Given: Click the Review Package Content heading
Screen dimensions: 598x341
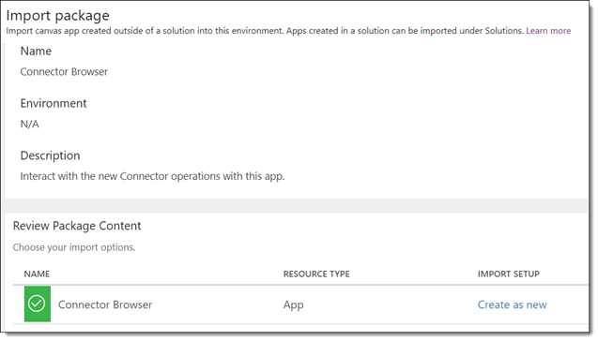Looking at the screenshot, I should tap(77, 226).
